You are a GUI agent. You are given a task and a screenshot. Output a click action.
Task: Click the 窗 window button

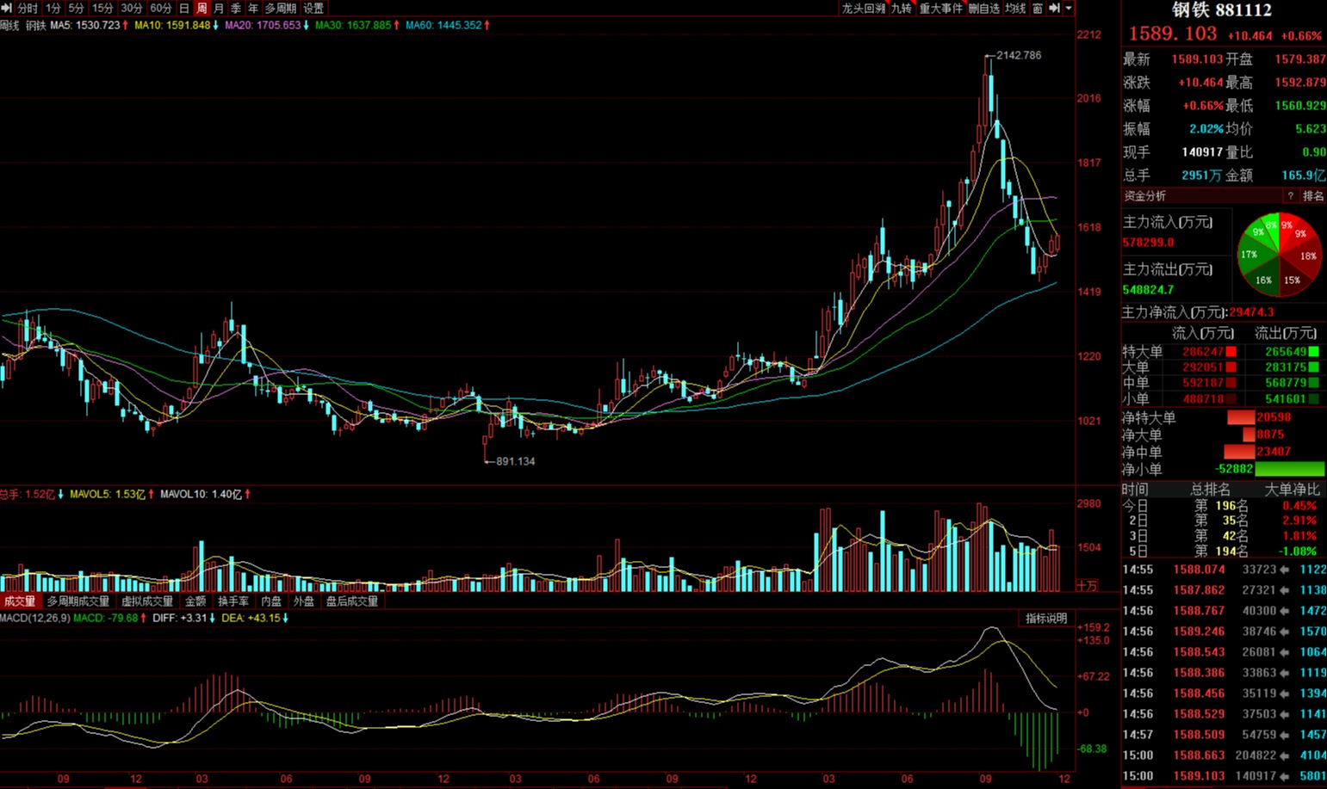[x=1038, y=8]
